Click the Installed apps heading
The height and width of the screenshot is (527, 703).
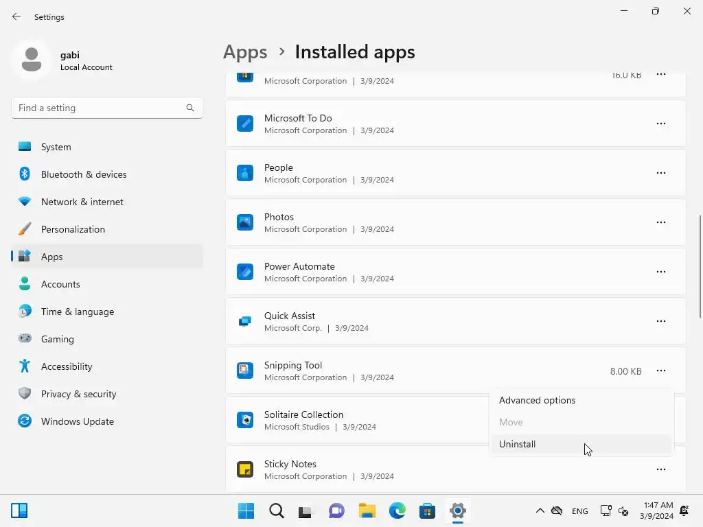tap(355, 52)
